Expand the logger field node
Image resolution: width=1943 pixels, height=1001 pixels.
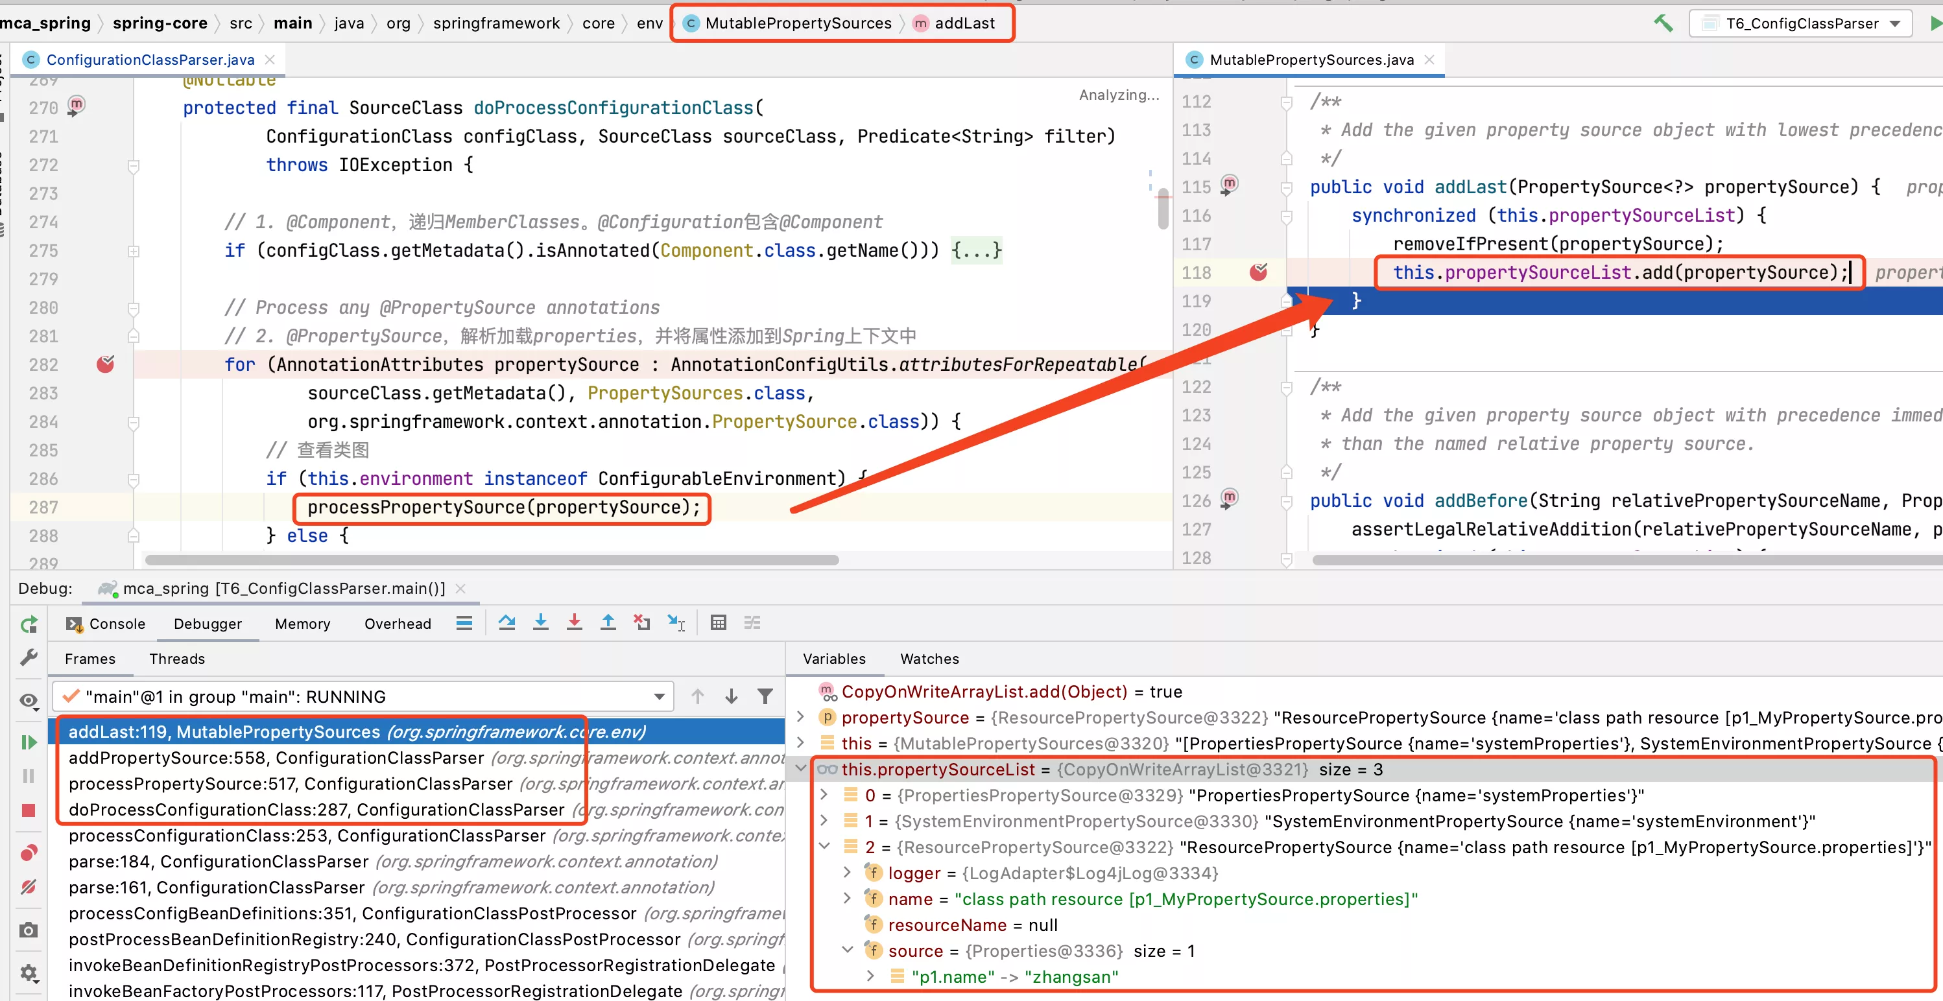pos(847,873)
